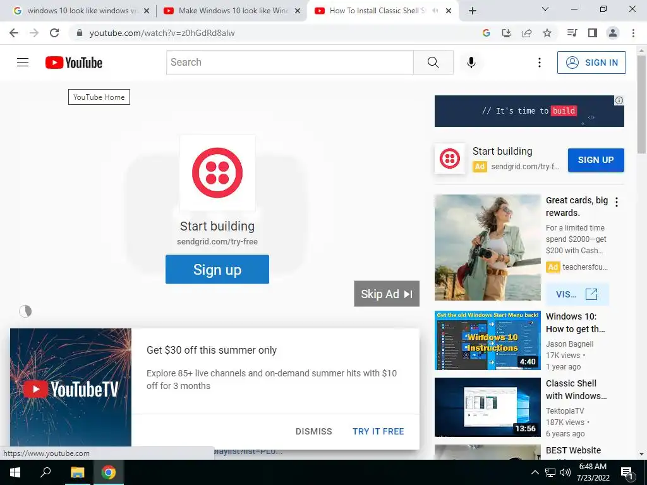Close the 'How To Install Classic Shell' tab
The image size is (647, 485).
pos(449,11)
